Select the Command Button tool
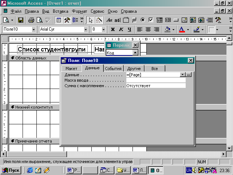This screenshot has height=175, width=233. pos(176,20)
